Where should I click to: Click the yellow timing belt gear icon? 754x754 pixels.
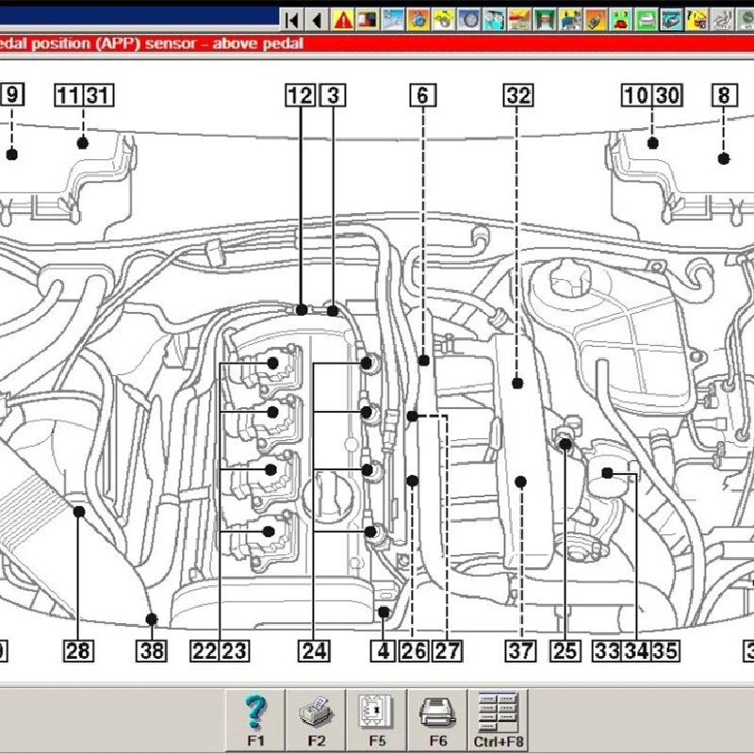pos(443,20)
